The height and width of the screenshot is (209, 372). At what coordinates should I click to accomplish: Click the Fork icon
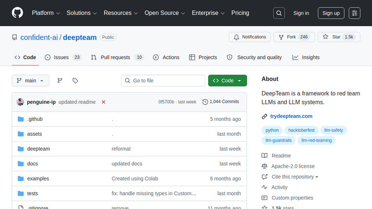[x=281, y=37]
